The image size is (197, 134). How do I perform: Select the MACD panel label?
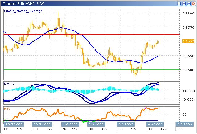point(8,84)
